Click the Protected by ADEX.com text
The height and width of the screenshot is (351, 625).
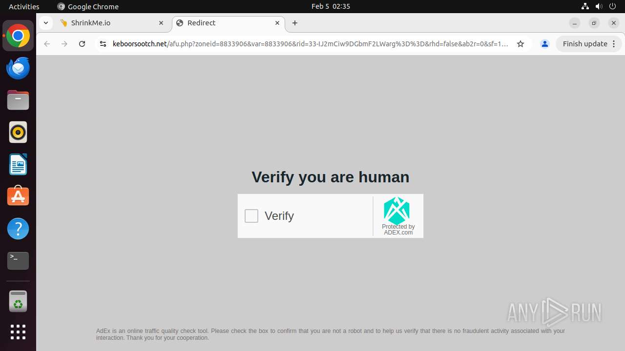tap(398, 230)
